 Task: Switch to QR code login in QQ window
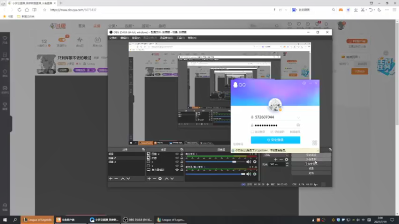[315, 143]
